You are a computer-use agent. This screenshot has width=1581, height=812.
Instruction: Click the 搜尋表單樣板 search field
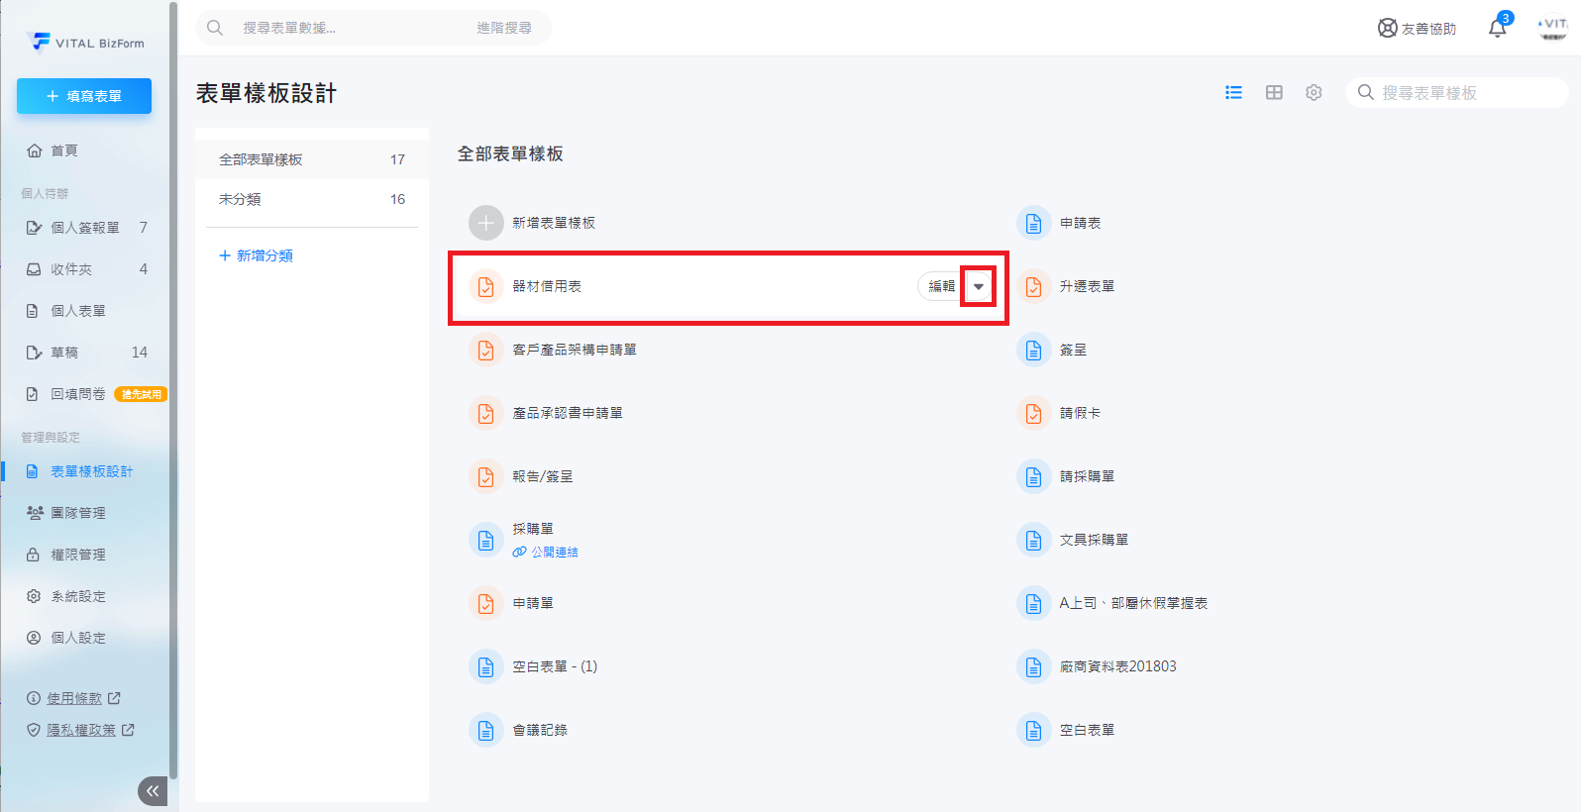pyautogui.click(x=1466, y=92)
